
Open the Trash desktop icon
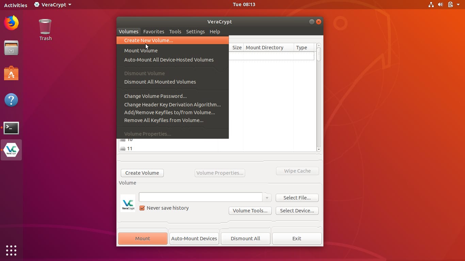tap(45, 30)
